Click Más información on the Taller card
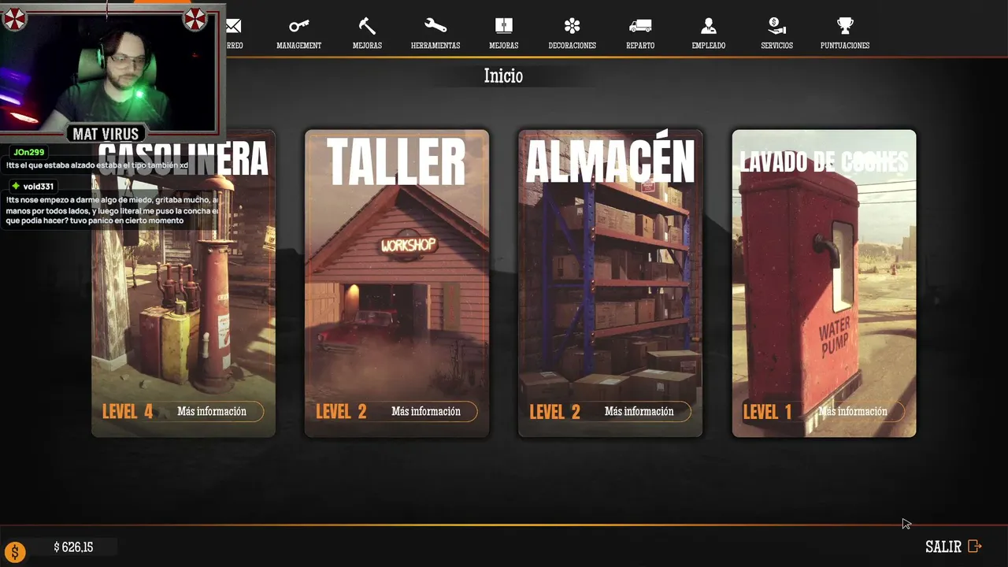The height and width of the screenshot is (567, 1008). click(x=426, y=411)
